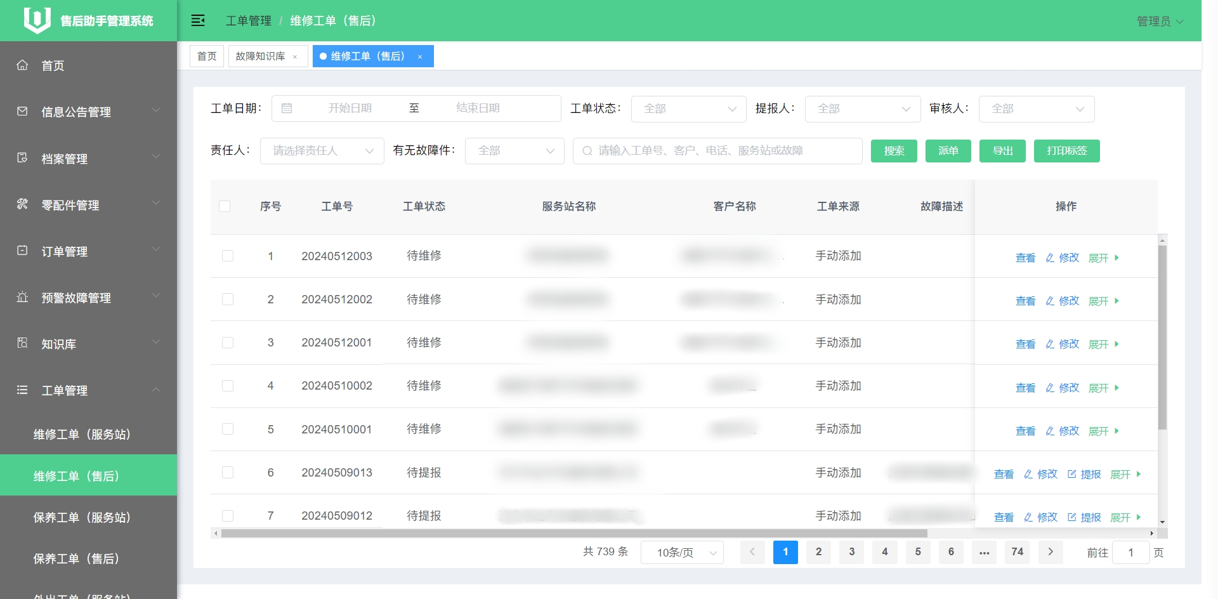Click the book icon for 知识库

[22, 343]
